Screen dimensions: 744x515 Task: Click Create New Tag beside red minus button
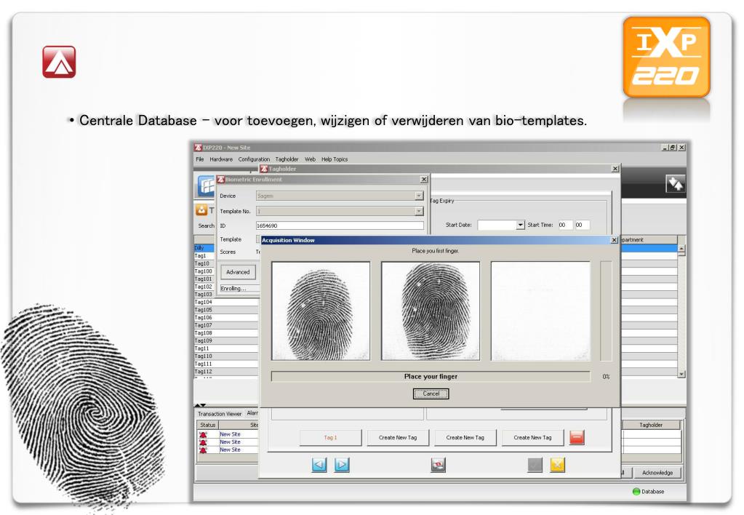(532, 438)
